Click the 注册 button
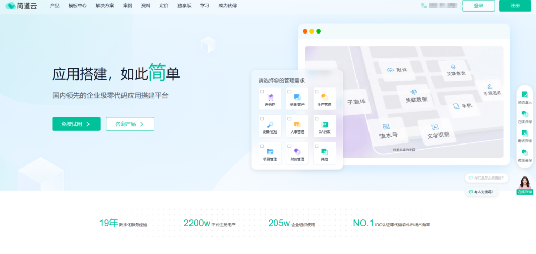 point(515,6)
